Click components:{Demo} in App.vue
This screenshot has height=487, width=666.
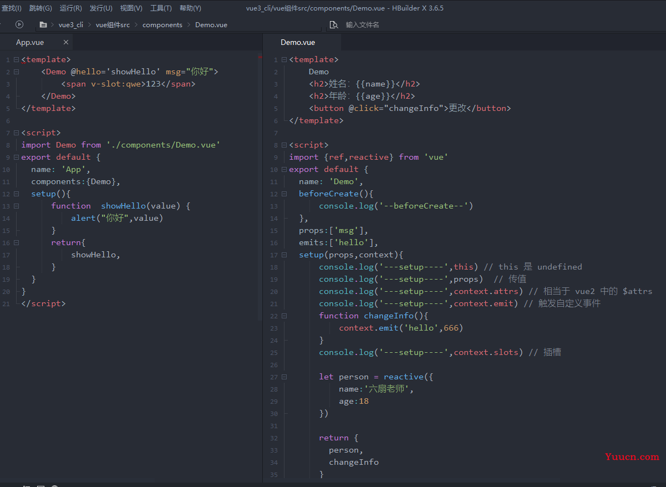pos(76,181)
